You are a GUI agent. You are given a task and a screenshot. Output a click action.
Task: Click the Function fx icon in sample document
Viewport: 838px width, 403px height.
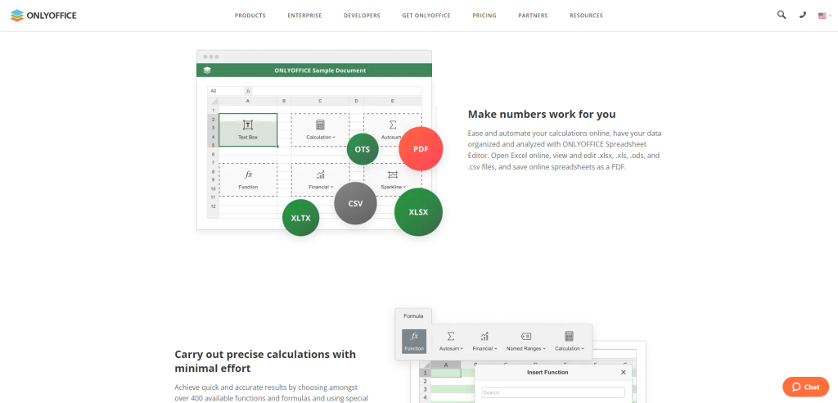tap(248, 174)
